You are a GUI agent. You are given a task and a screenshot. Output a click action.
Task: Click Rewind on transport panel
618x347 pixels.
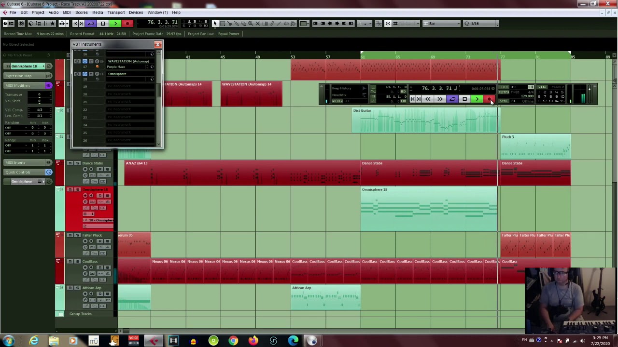pyautogui.click(x=428, y=99)
